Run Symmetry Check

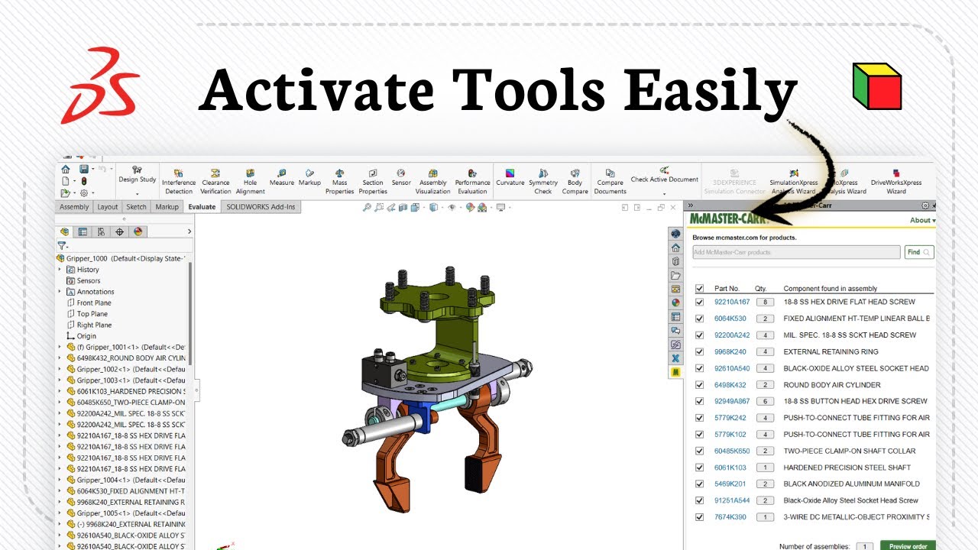pyautogui.click(x=543, y=182)
